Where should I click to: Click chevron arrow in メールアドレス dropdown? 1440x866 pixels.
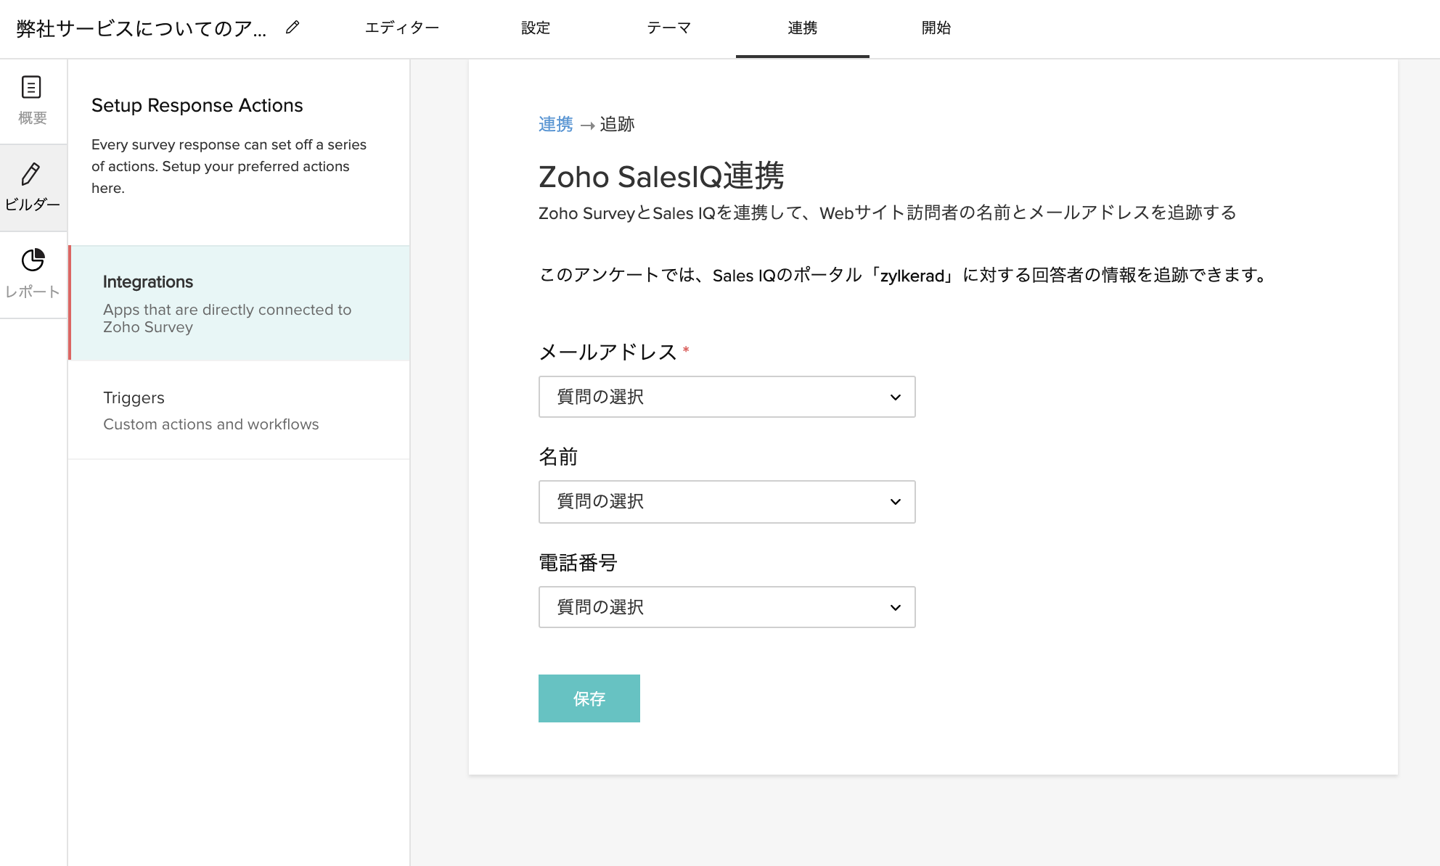point(895,397)
